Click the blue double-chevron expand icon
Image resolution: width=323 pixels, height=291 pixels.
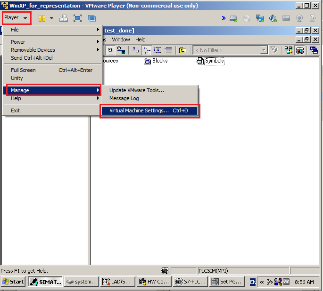point(224,18)
